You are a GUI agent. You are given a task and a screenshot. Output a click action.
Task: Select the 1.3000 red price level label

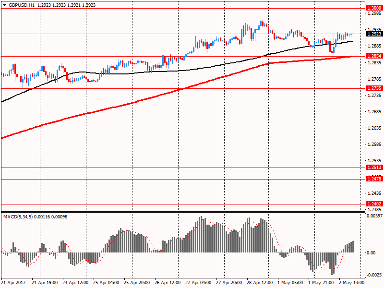(374, 8)
